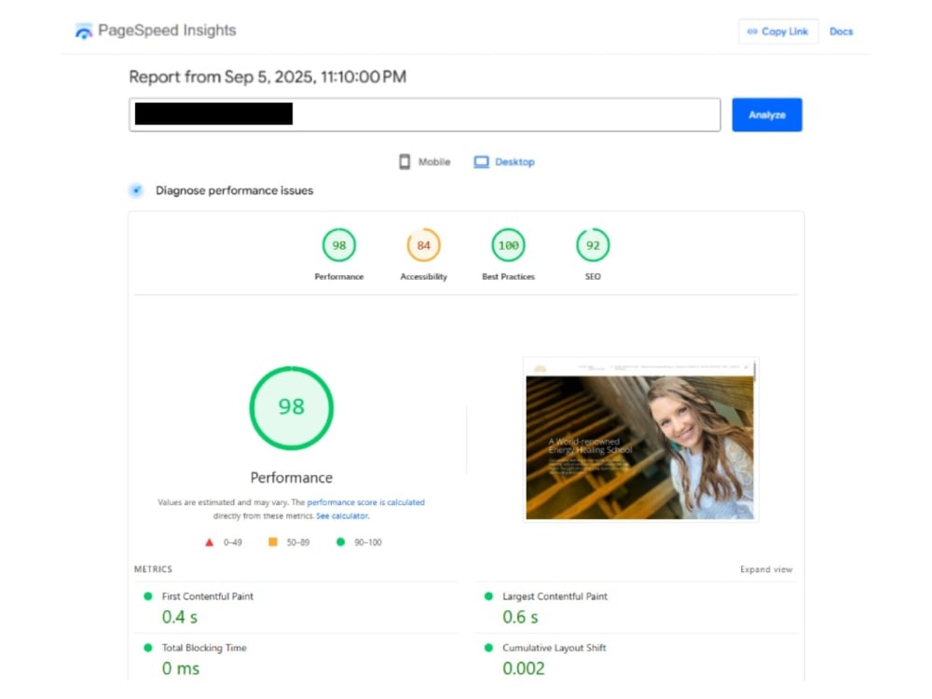Switch to the Desktop tab
Viewport: 932px width, 699px height.
[x=504, y=161]
